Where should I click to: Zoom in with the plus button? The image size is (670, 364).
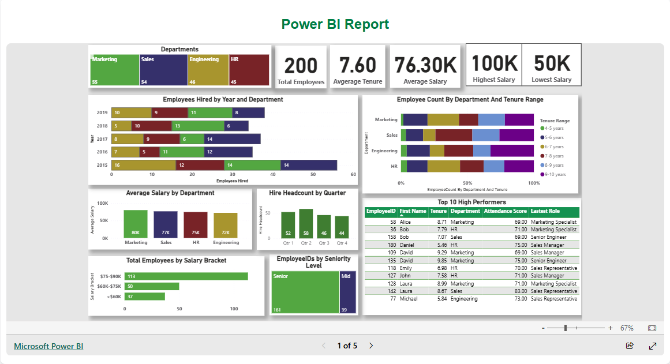[611, 328]
